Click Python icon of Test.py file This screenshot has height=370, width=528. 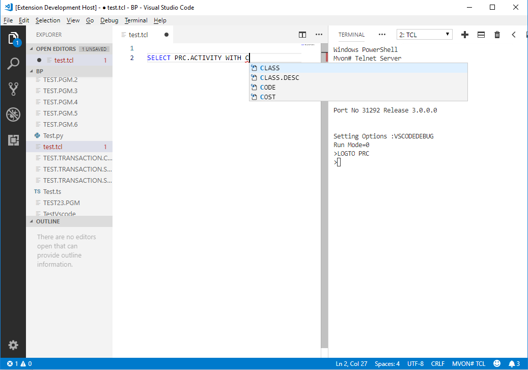click(37, 135)
